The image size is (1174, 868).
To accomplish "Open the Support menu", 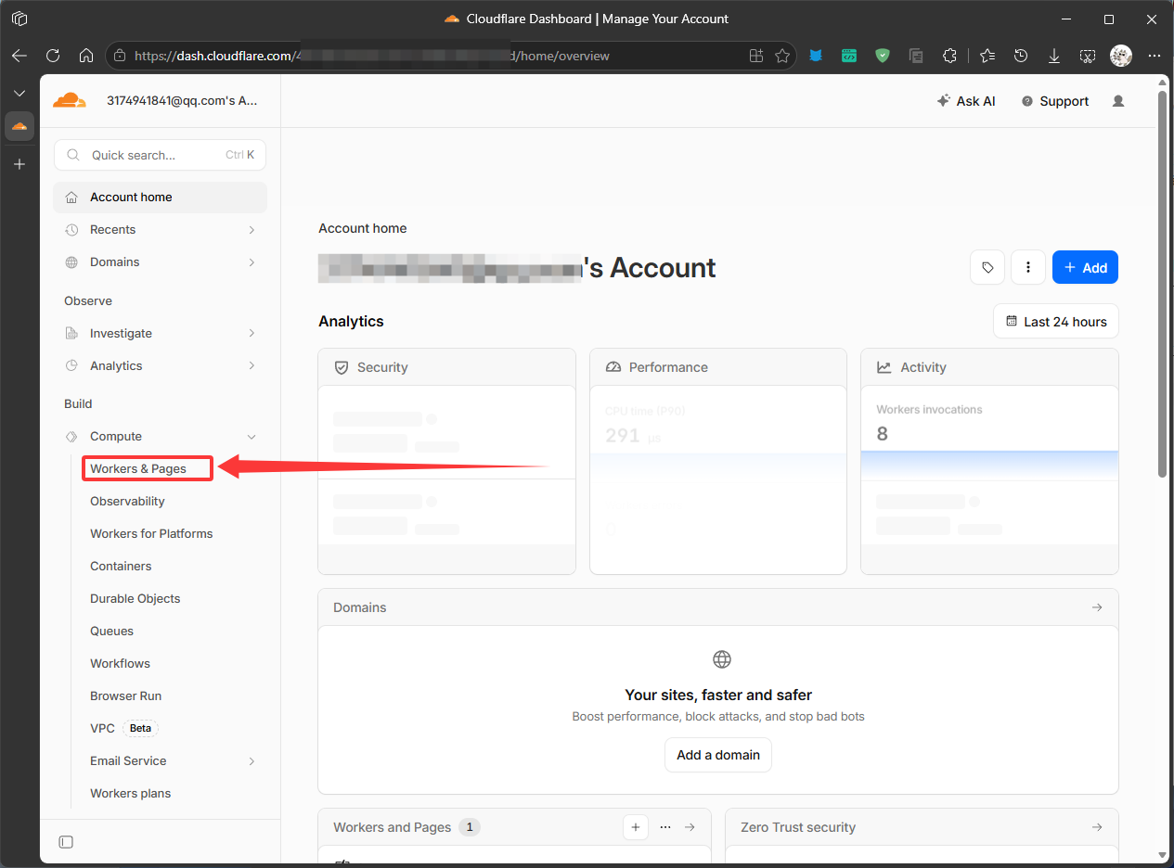I will click(1055, 101).
